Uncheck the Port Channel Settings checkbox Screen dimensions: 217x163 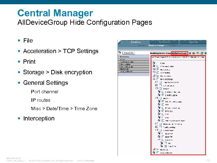click(x=163, y=101)
